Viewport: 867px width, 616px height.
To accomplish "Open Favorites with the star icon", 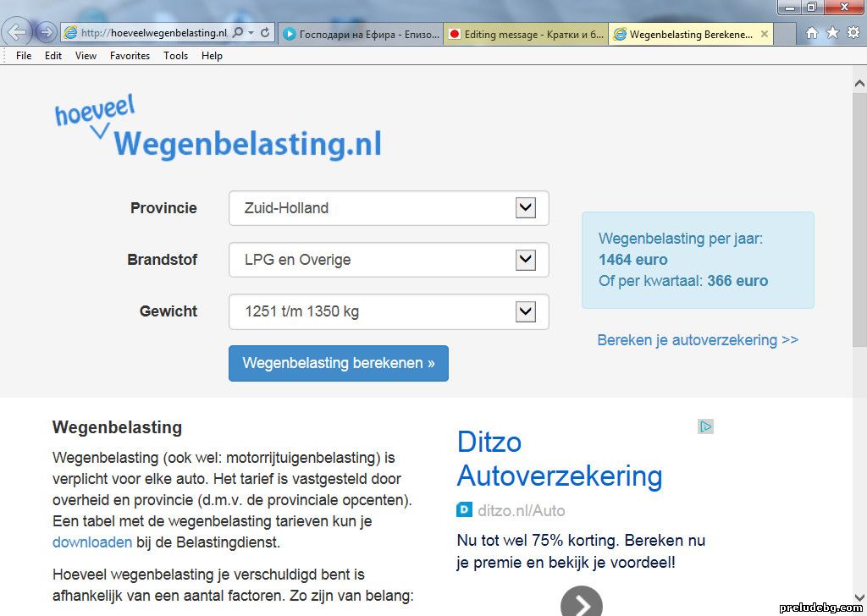I will pyautogui.click(x=832, y=33).
